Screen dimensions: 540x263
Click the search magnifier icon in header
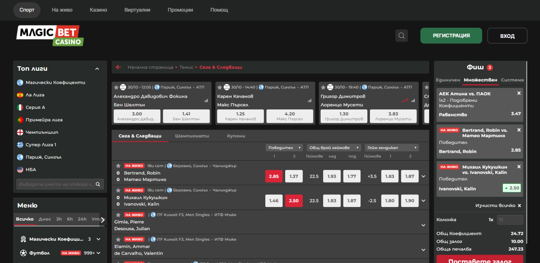[x=402, y=36]
